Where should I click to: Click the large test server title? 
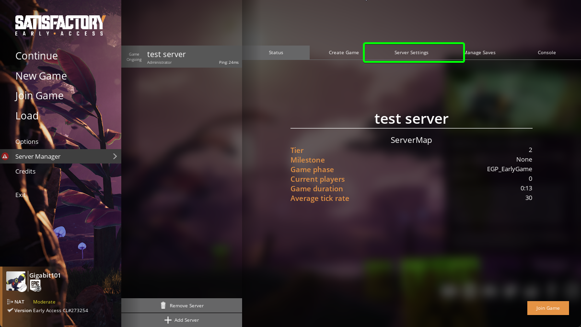click(411, 118)
